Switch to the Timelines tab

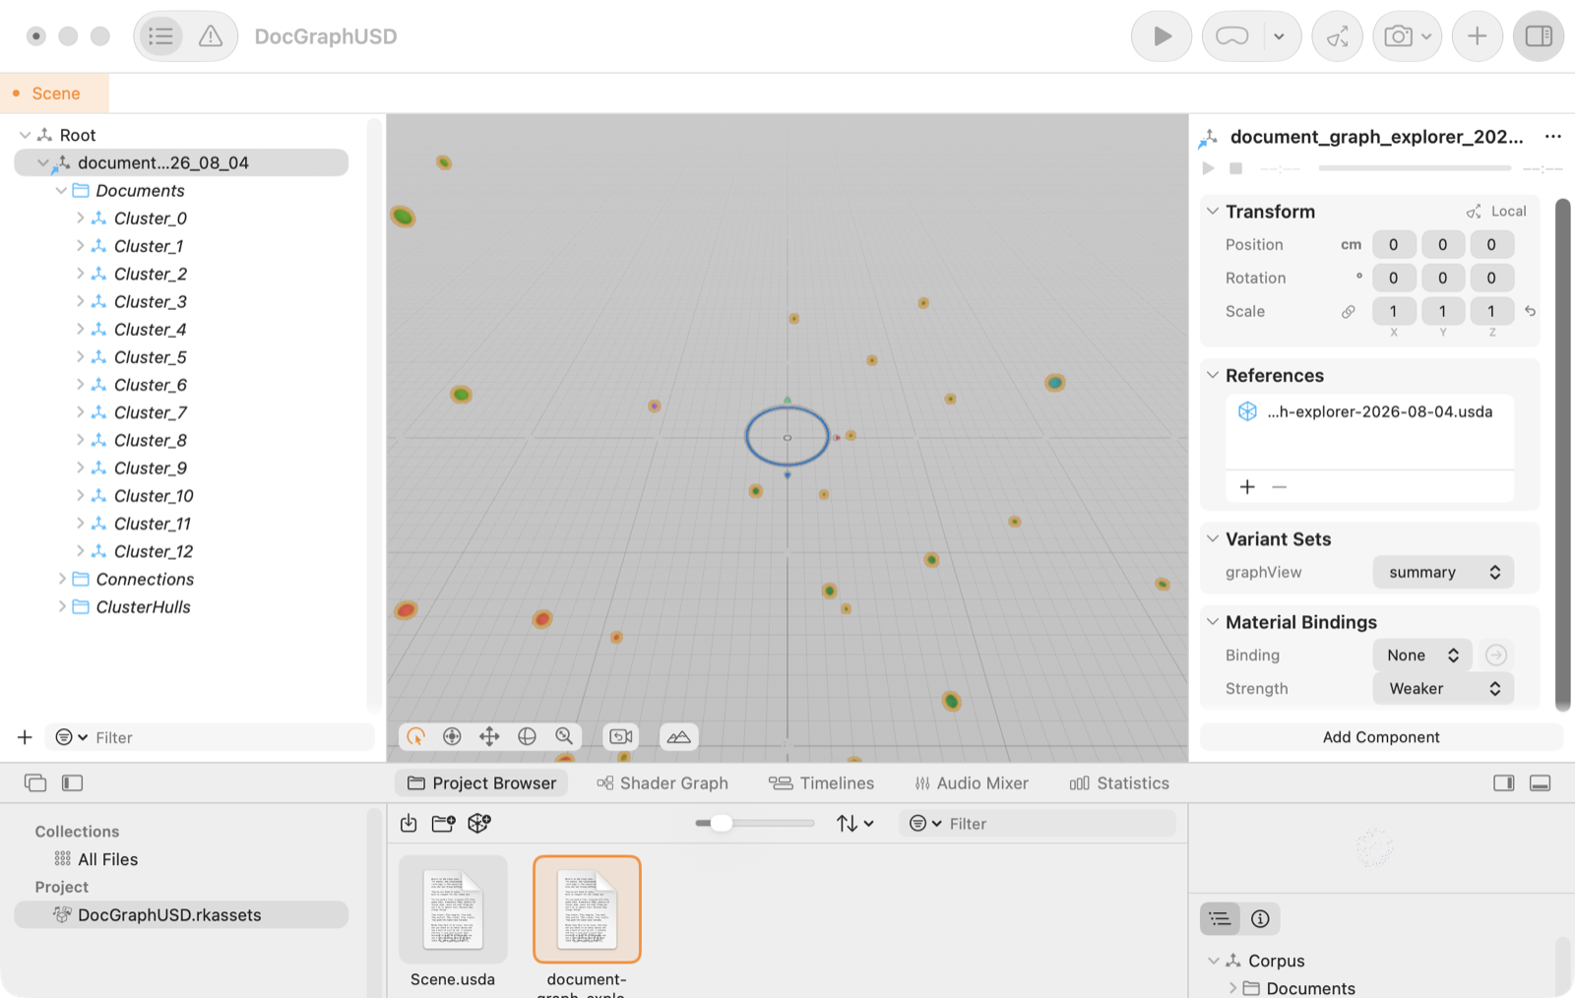tap(822, 782)
